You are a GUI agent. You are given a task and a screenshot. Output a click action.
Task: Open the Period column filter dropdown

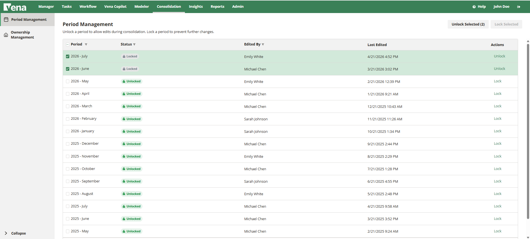pos(86,44)
